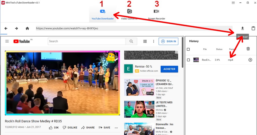Open the Bizeneuille video title
The width and height of the screenshot is (257, 135).
[x=164, y=126]
